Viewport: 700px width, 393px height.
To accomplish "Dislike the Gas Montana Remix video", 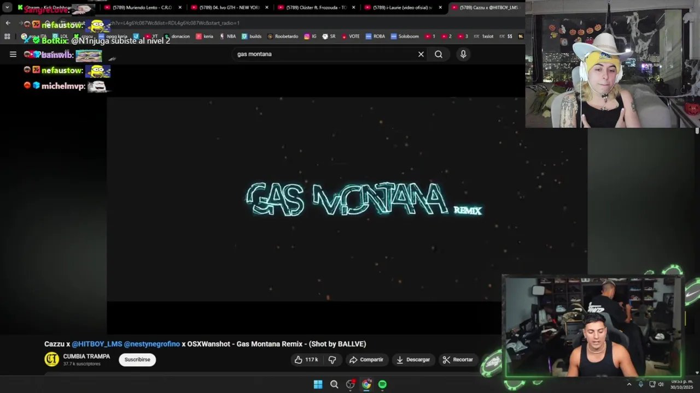I will (332, 360).
